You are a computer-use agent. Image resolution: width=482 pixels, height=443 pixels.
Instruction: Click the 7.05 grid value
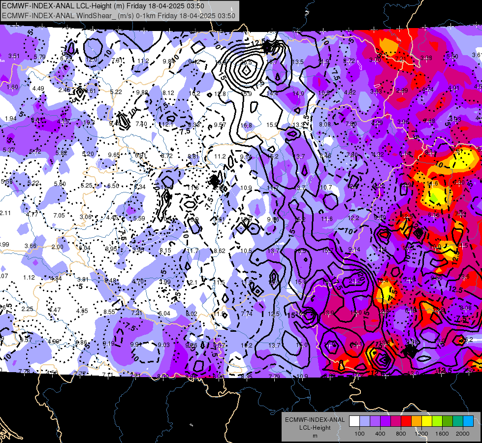coord(59,215)
